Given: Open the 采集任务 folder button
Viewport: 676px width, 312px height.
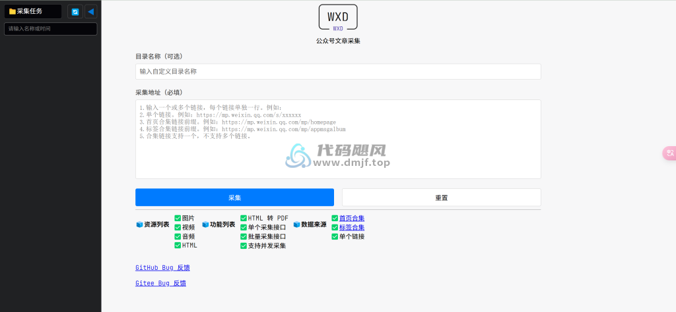Looking at the screenshot, I should point(33,12).
